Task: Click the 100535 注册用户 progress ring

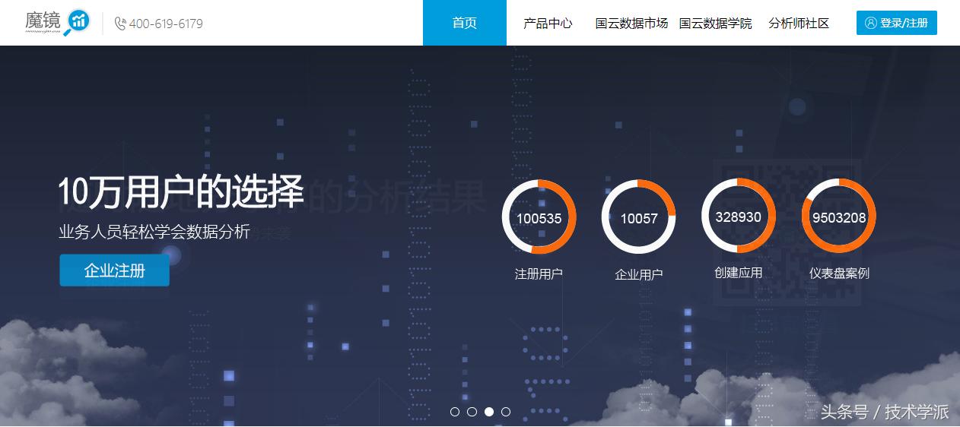Action: click(539, 217)
